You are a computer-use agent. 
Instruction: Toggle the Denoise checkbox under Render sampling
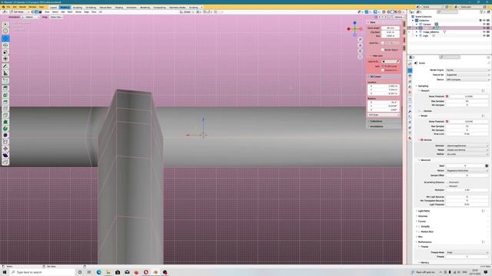(x=422, y=140)
